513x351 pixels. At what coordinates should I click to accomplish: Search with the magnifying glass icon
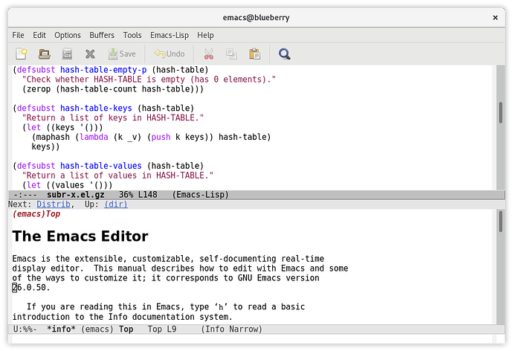(x=284, y=54)
